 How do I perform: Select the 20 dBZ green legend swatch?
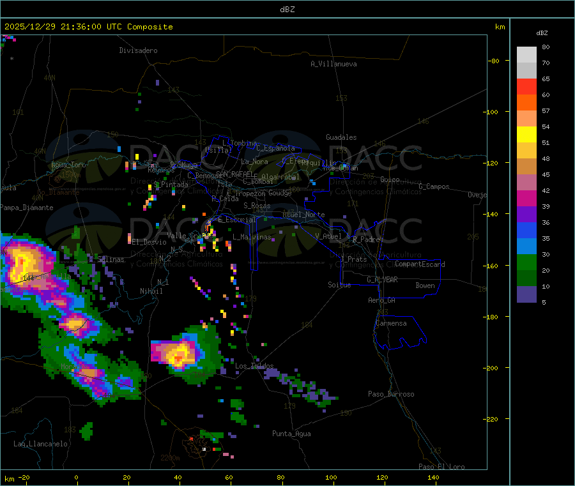click(526, 262)
